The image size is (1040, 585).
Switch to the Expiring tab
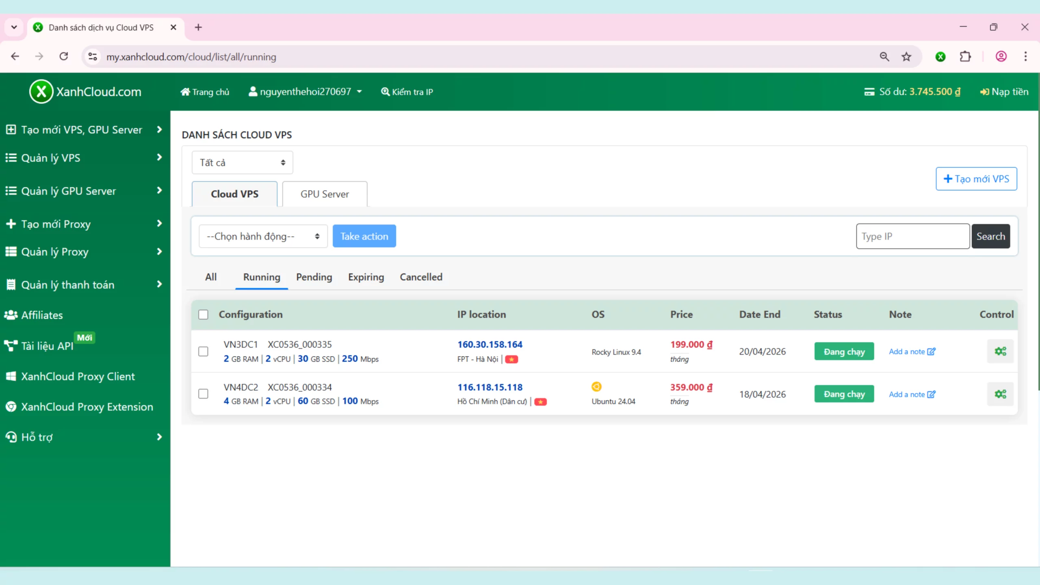[x=365, y=277]
